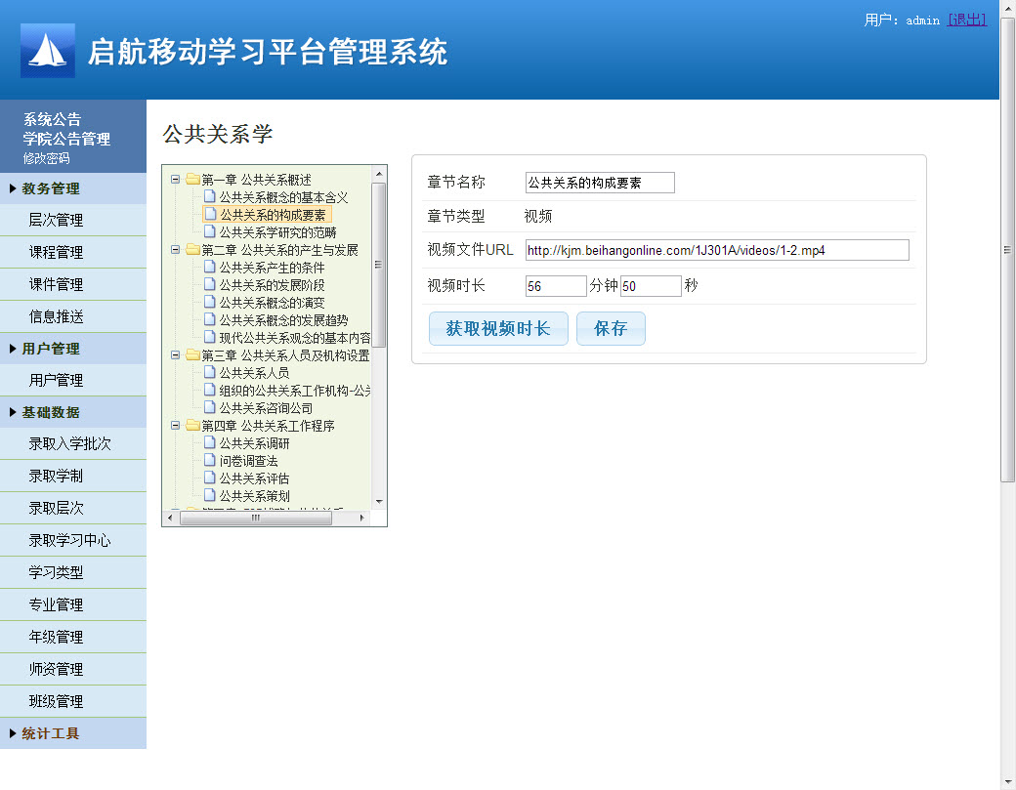Viewport: 1016px width, 790px height.
Task: Click the 获取视频时长 button
Action: click(x=498, y=328)
